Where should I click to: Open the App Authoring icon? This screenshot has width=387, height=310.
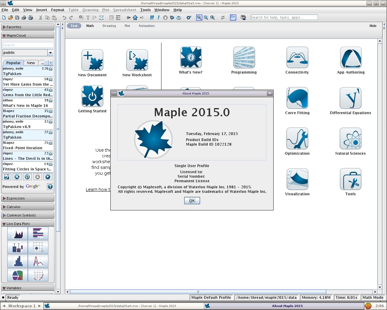tap(351, 58)
